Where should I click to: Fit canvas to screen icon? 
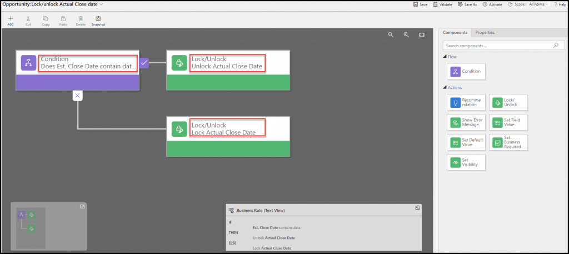pyautogui.click(x=422, y=34)
